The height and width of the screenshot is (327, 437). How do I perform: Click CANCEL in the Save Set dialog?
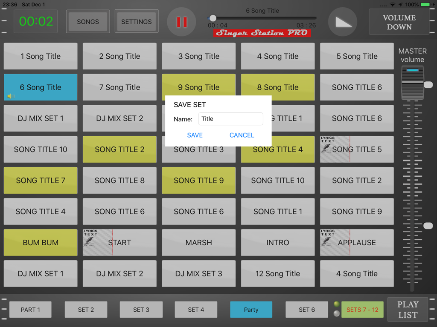coord(242,135)
